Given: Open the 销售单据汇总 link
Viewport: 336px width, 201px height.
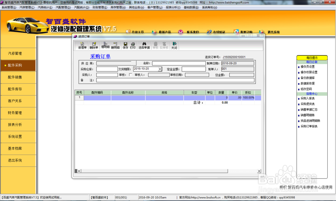Looking at the screenshot, I should pyautogui.click(x=309, y=110).
